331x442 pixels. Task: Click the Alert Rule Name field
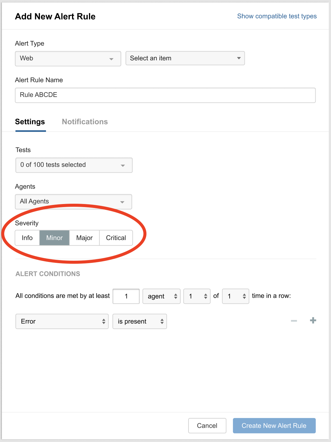pyautogui.click(x=165, y=95)
